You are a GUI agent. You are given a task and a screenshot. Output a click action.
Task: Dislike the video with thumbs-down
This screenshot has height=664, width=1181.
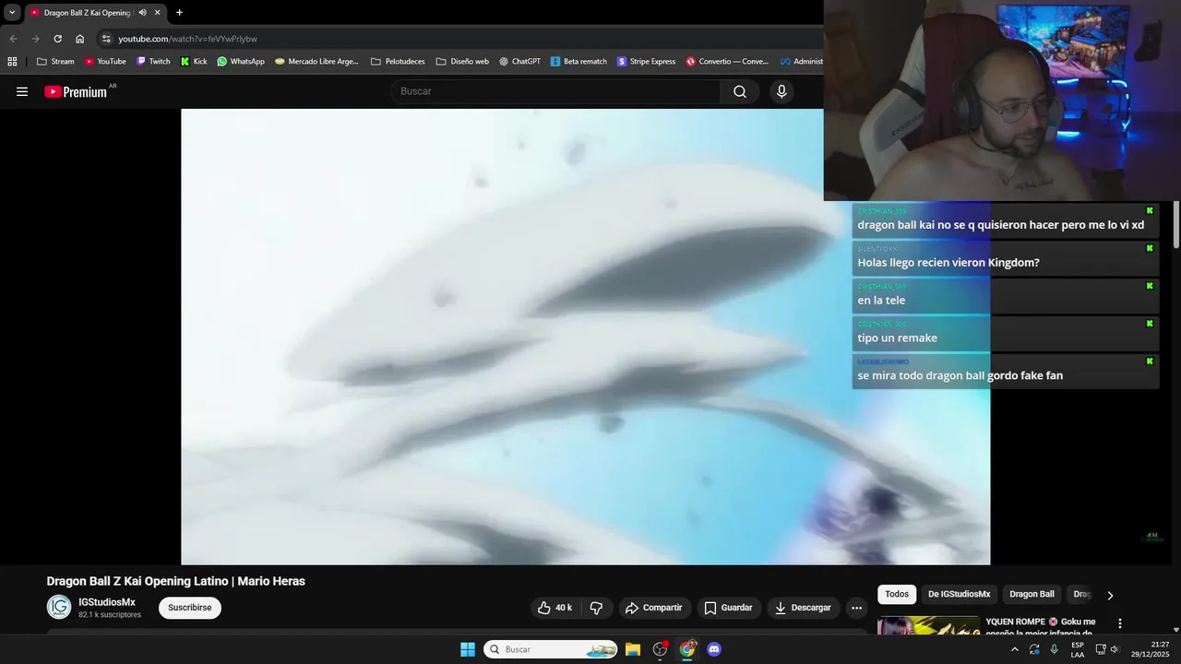pyautogui.click(x=596, y=608)
